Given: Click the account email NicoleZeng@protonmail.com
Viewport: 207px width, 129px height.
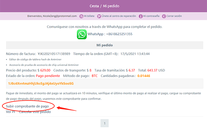Looking at the screenshot, I should 60,16.
